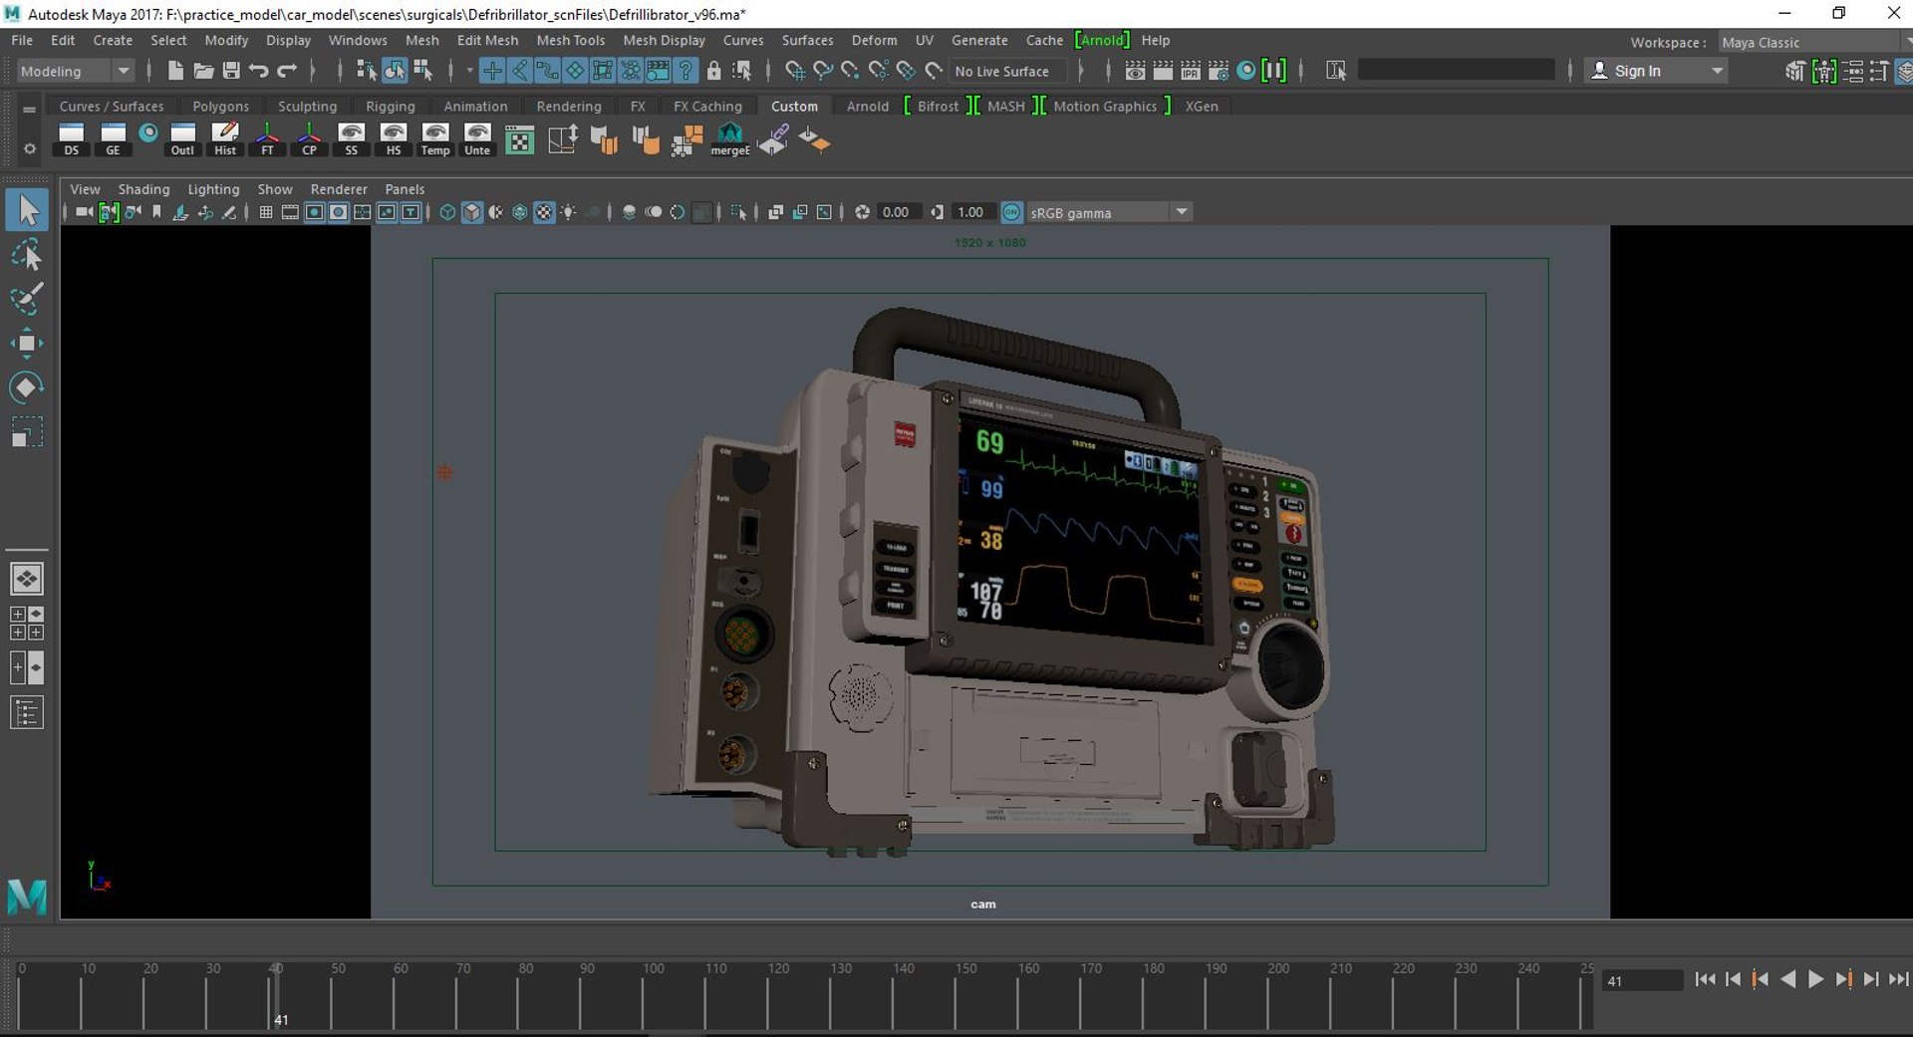This screenshot has height=1037, width=1913.
Task: Open a scene with folder icon
Action: click(203, 71)
